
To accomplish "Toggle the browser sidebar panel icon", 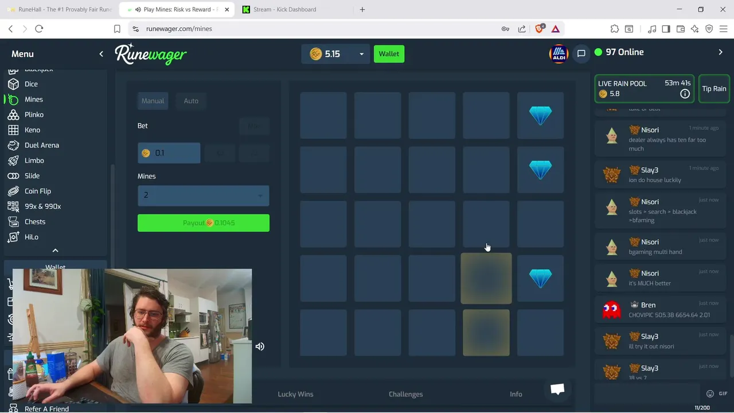I will 666,29.
